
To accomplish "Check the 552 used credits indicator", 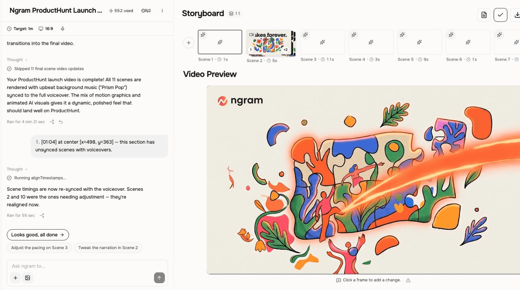I will tap(121, 11).
